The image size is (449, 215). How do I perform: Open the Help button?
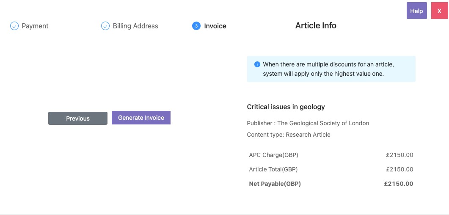point(416,11)
